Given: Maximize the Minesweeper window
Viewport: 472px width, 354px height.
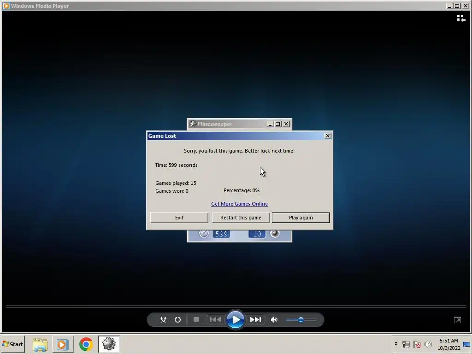Looking at the screenshot, I should point(278,124).
